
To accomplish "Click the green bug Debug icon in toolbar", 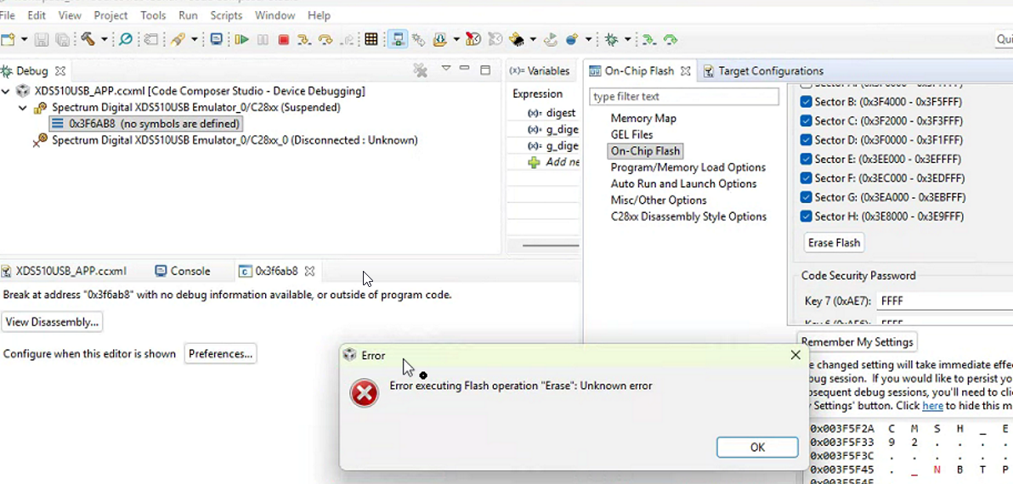I will [x=611, y=40].
